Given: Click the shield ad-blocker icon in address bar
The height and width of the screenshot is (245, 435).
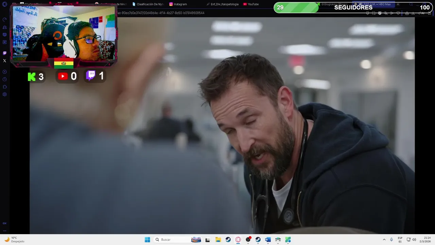Looking at the screenshot, I should tap(380, 13).
